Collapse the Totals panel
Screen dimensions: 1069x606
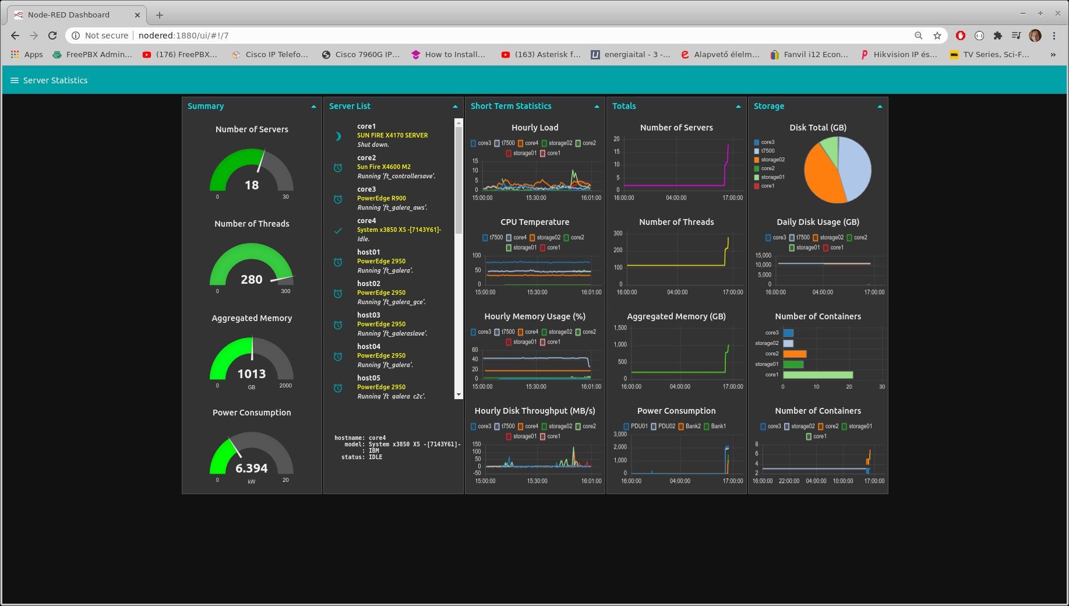[738, 107]
